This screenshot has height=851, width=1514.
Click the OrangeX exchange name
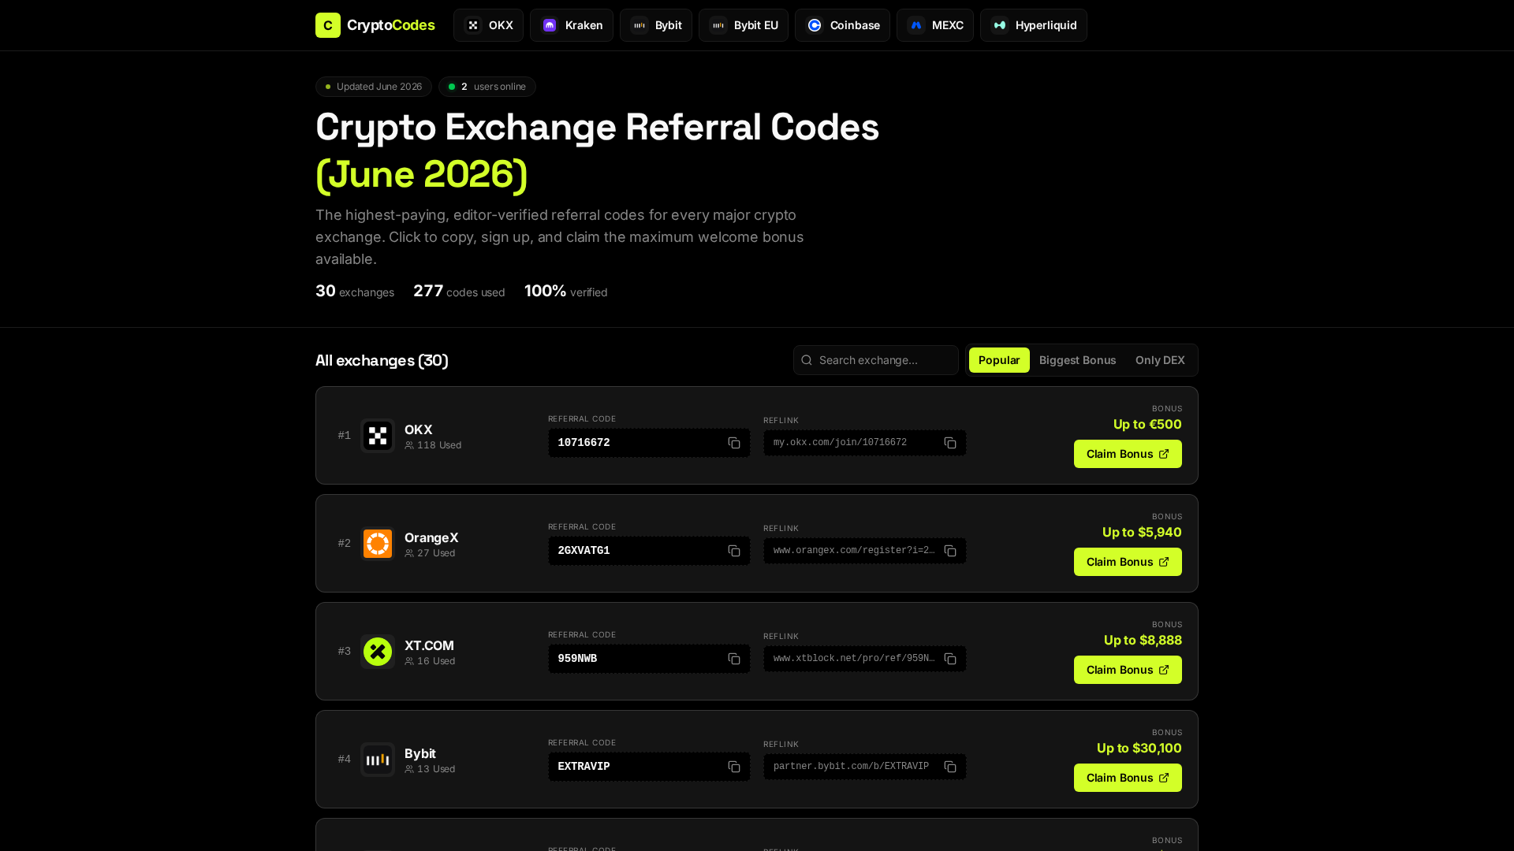[431, 537]
